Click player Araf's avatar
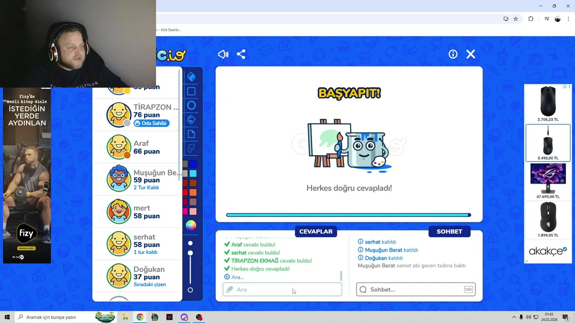The image size is (575, 323). pyautogui.click(x=119, y=147)
